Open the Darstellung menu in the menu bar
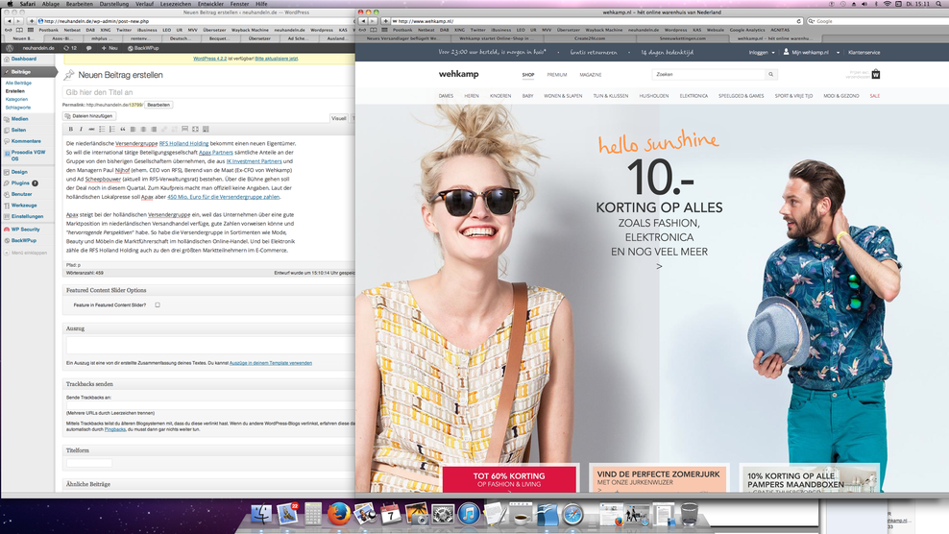949x534 pixels. pyautogui.click(x=113, y=4)
